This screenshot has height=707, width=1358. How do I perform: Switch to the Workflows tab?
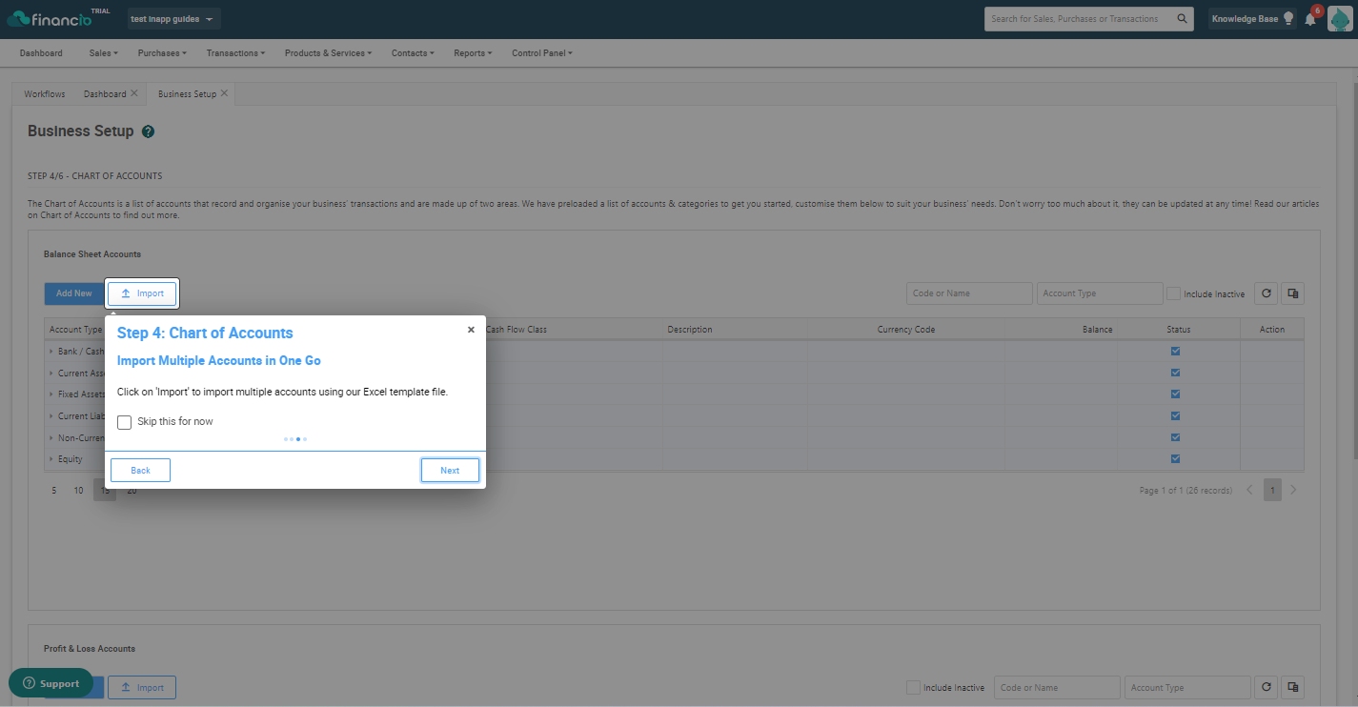point(45,94)
